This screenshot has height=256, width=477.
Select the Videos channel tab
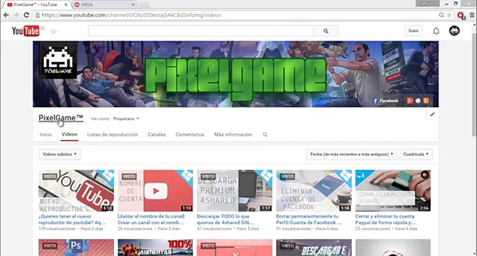pyautogui.click(x=69, y=134)
